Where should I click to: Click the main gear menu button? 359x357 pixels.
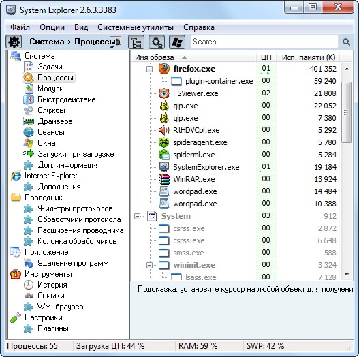pos(14,42)
